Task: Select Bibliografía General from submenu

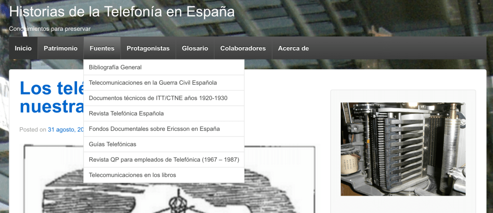Action: [115, 67]
